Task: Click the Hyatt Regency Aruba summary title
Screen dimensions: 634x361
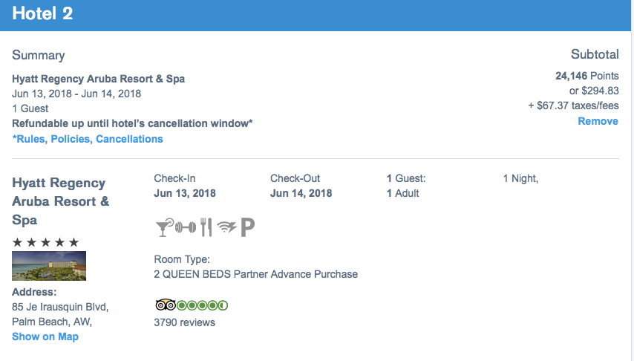Action: [x=98, y=79]
